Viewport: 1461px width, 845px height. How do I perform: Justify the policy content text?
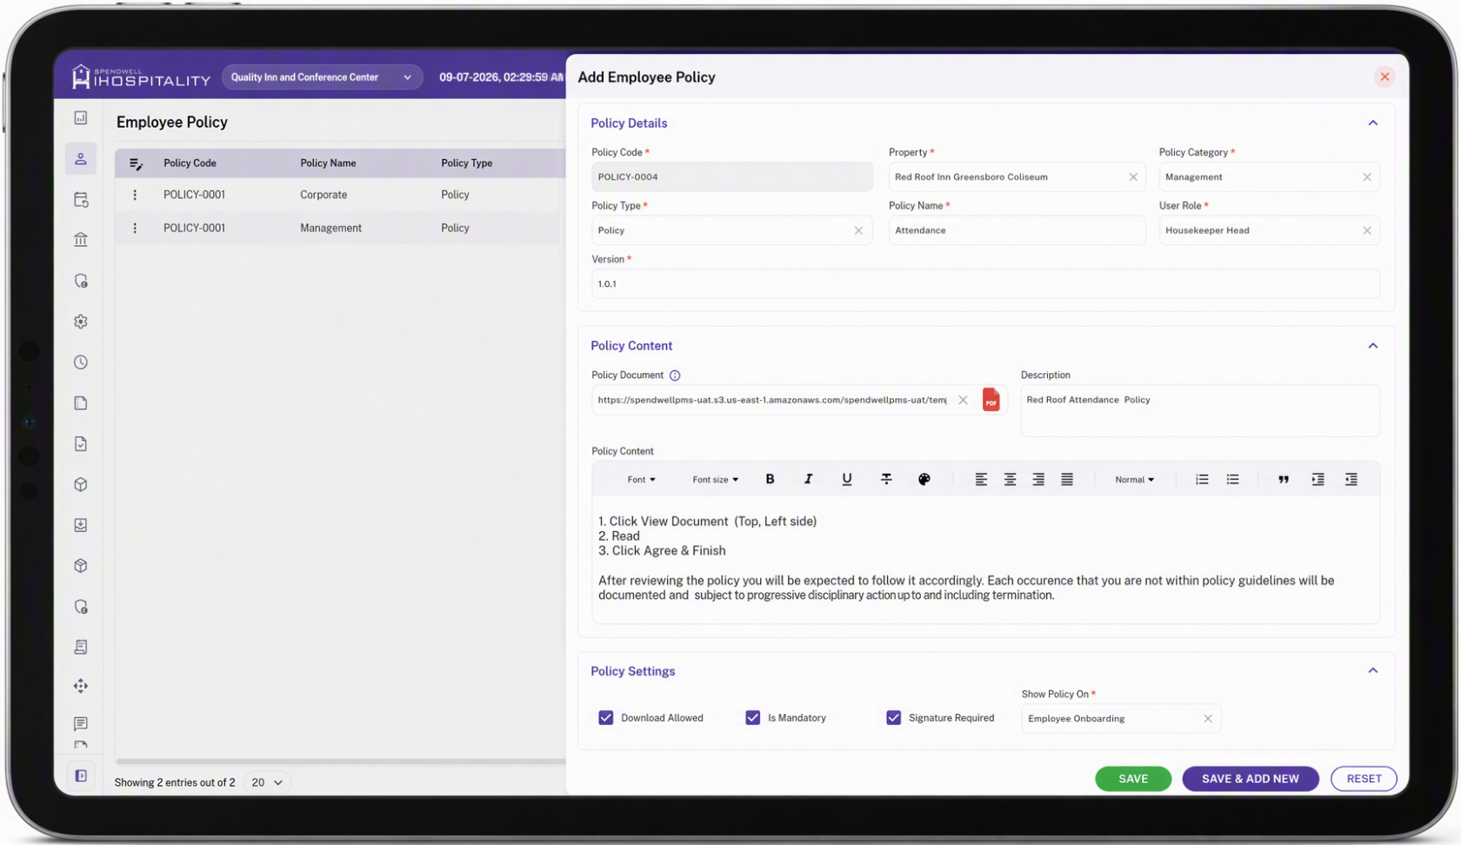(x=1067, y=479)
